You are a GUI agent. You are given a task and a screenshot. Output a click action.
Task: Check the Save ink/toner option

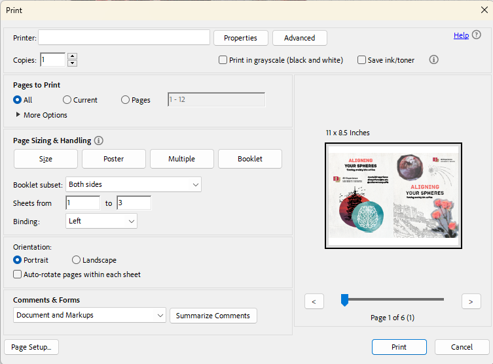point(361,60)
